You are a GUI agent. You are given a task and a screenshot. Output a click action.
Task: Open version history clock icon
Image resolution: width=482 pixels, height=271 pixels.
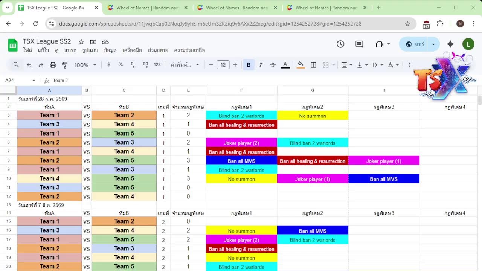(340, 44)
